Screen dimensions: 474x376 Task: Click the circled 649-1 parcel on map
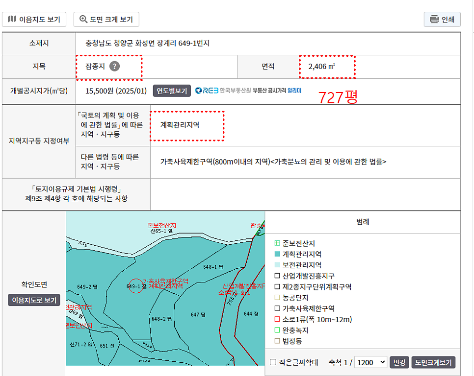point(135,286)
